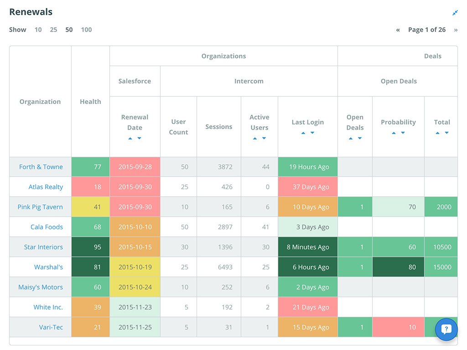Go to next page of renewals
Screen dimensions: 467x350
(x=456, y=30)
